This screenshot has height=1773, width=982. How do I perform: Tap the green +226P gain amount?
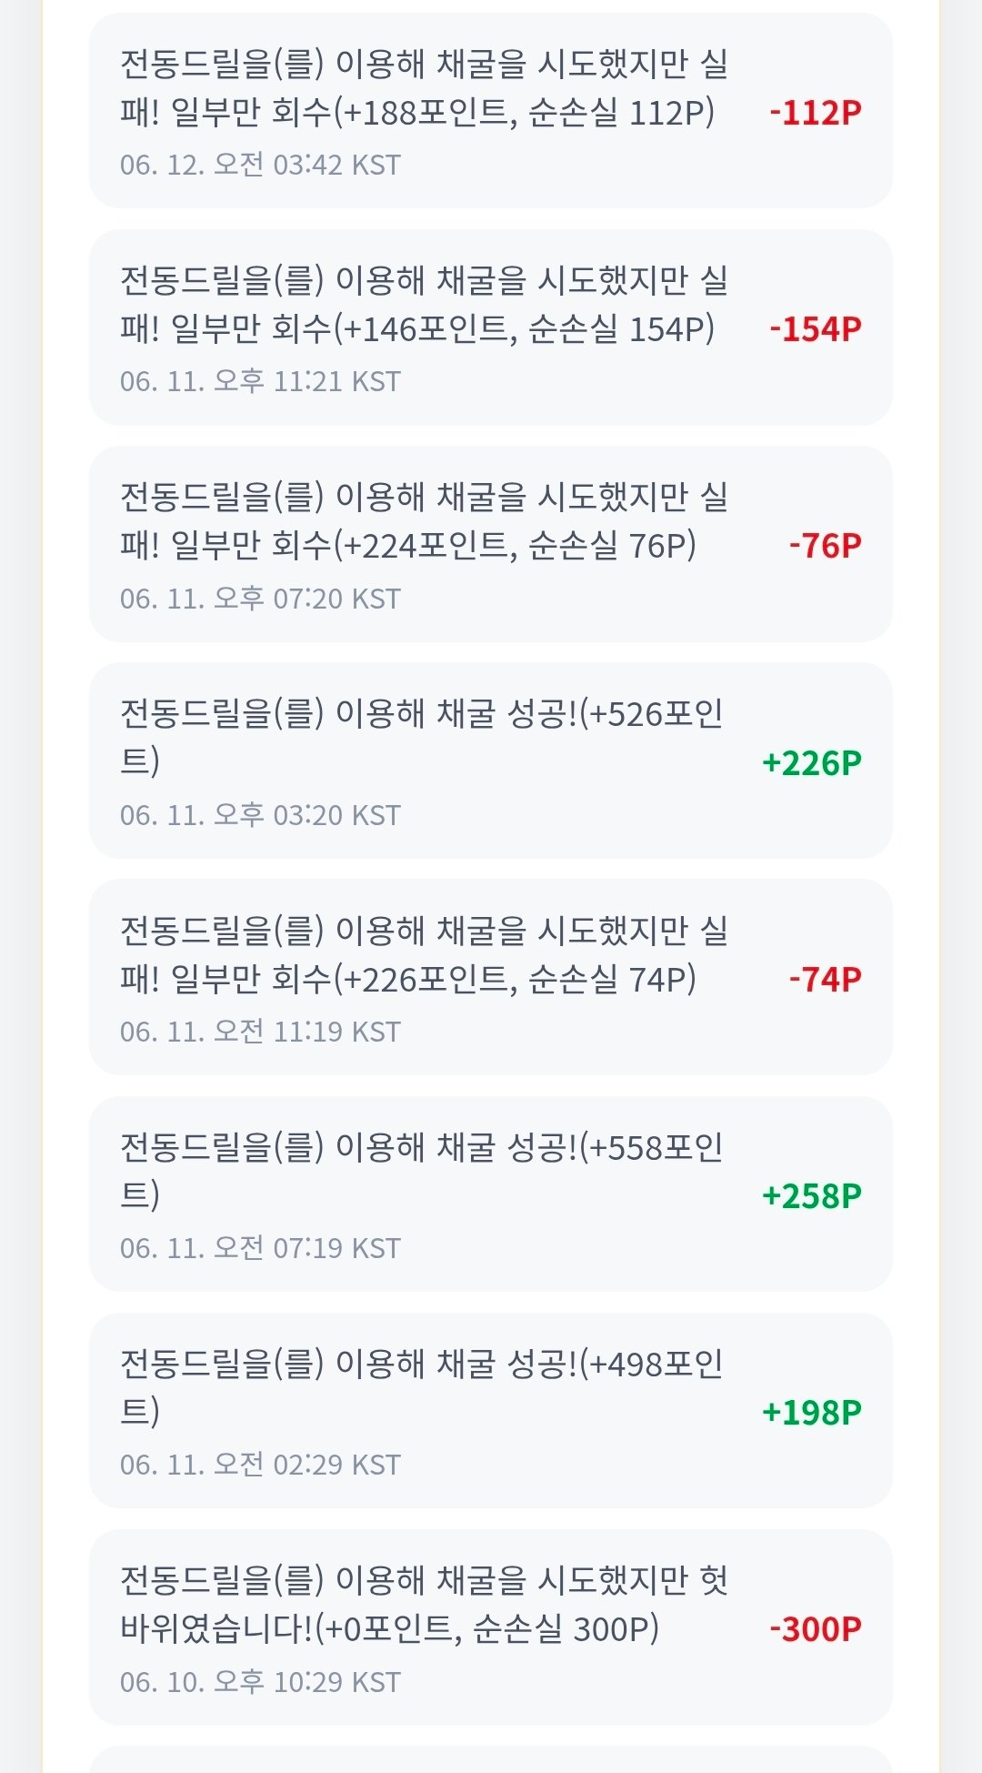812,762
